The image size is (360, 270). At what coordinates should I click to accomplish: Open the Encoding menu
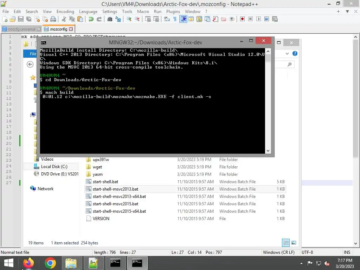click(x=65, y=12)
